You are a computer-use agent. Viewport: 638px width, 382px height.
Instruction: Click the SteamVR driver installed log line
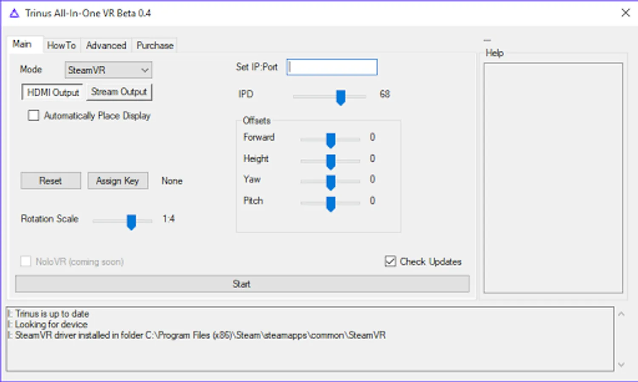point(196,335)
